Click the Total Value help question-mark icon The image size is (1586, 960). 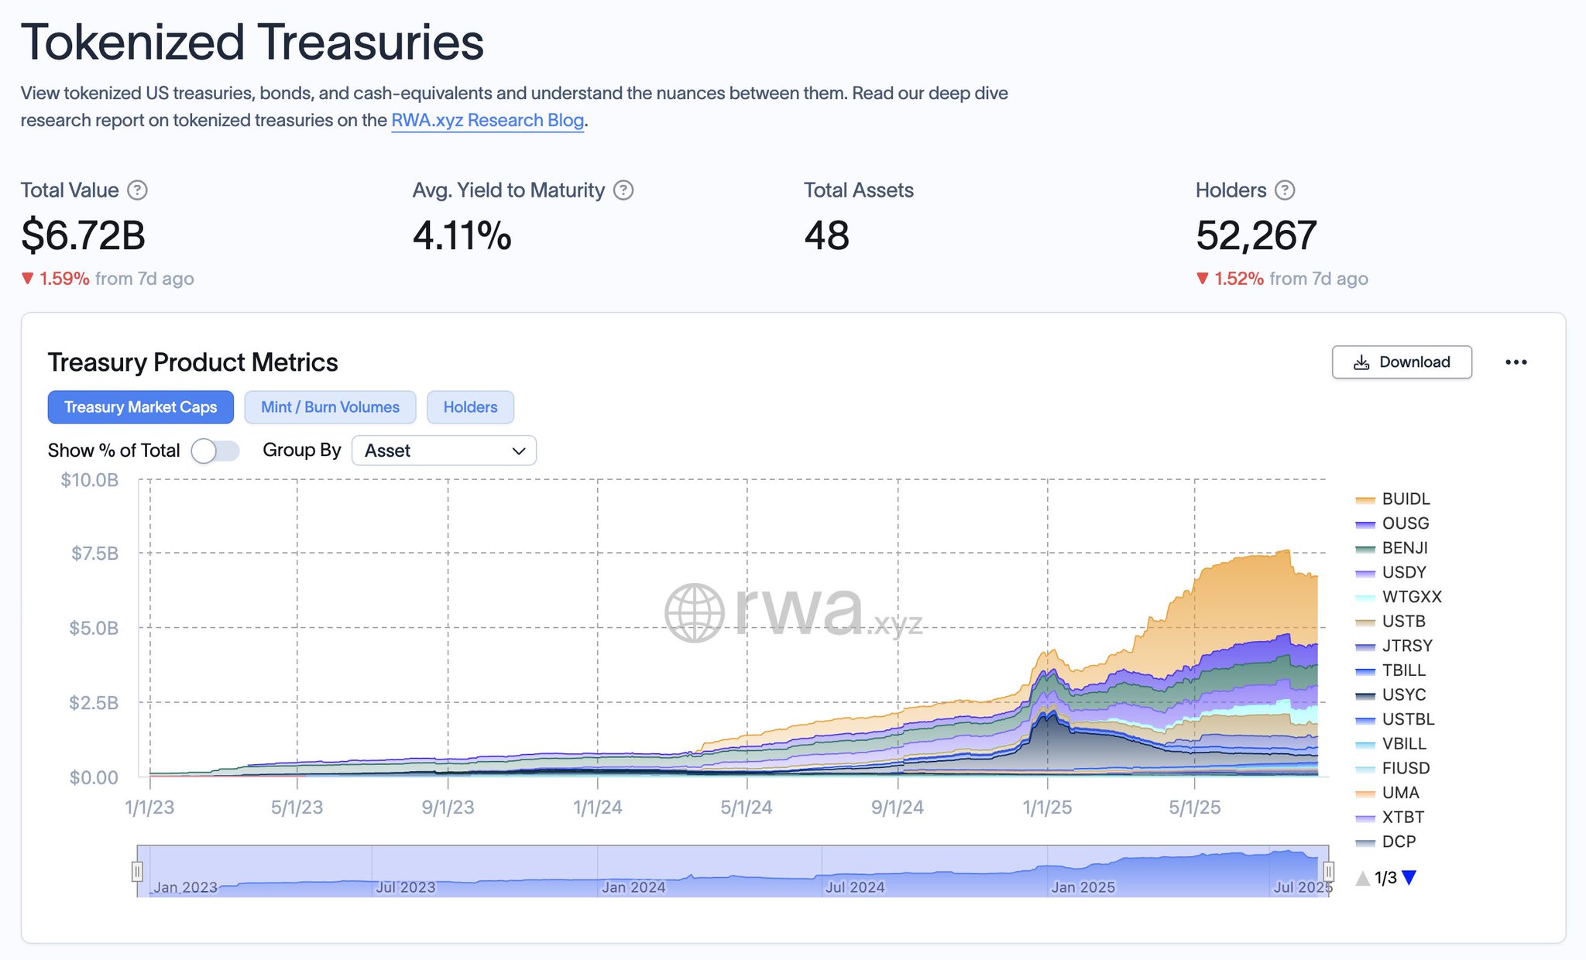pyautogui.click(x=137, y=190)
